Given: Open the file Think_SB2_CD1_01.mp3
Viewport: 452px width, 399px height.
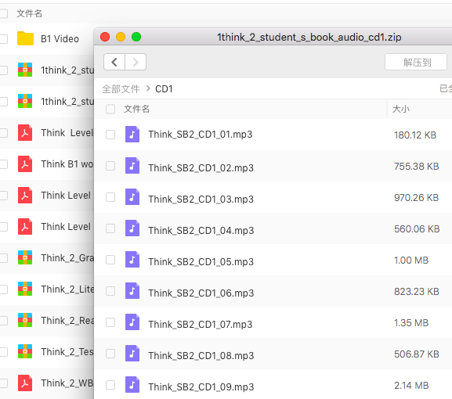Looking at the screenshot, I should click(201, 135).
